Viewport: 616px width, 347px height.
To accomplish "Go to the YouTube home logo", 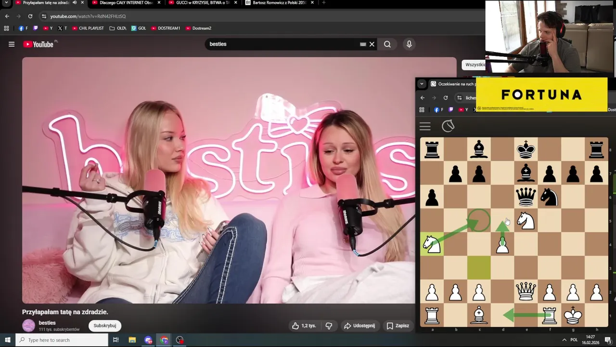I will (38, 44).
